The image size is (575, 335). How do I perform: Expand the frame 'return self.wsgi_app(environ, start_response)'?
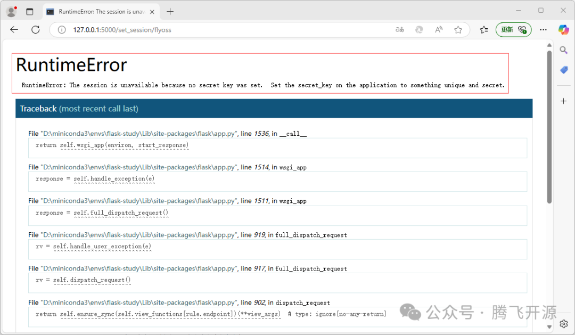277,148
